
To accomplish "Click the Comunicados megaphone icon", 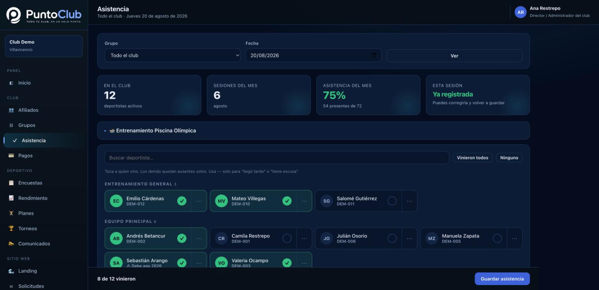I will point(11,244).
